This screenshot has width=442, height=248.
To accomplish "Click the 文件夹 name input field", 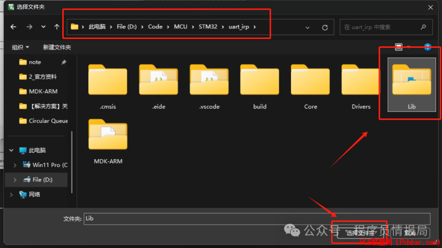I will 257,219.
